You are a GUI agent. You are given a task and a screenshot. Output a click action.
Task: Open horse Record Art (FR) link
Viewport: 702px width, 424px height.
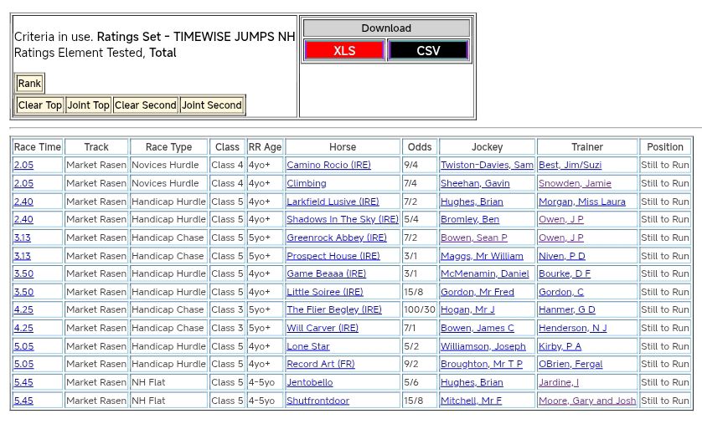click(x=321, y=365)
